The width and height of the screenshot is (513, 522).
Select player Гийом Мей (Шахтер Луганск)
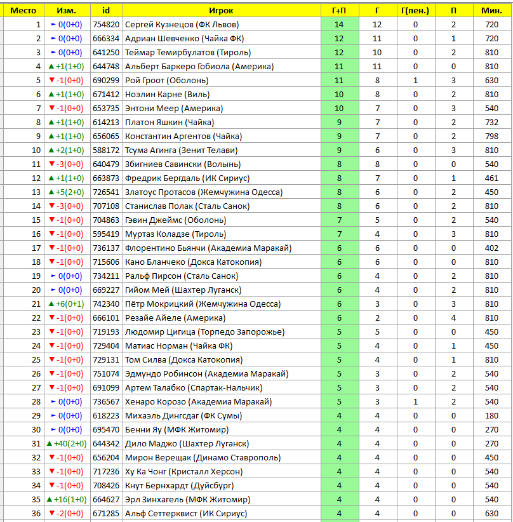pos(183,290)
